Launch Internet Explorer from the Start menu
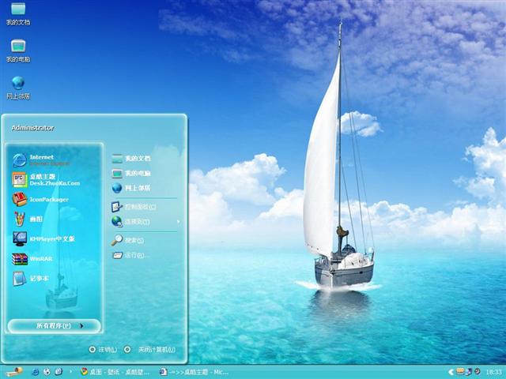Image resolution: width=506 pixels, height=379 pixels. tap(41, 159)
